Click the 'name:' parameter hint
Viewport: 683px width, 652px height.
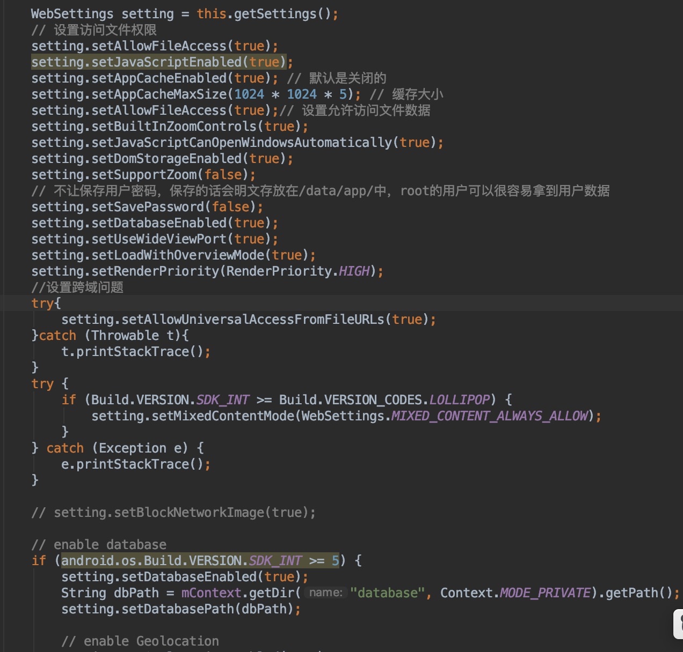pyautogui.click(x=326, y=592)
